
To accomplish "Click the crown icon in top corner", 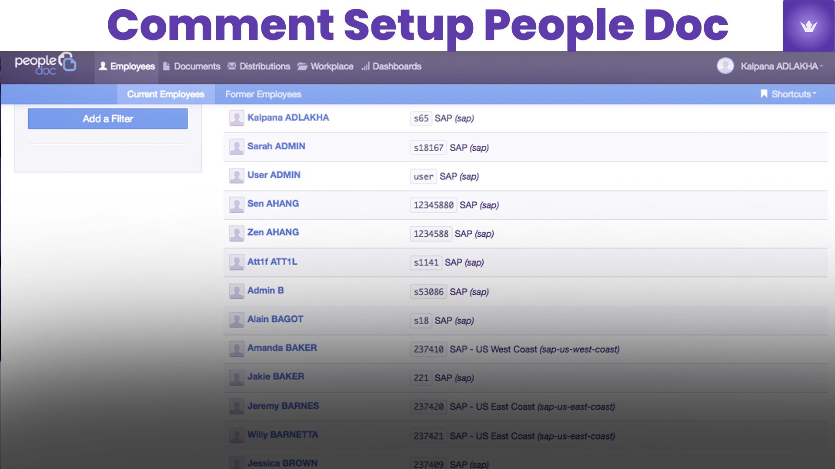I will click(x=808, y=26).
